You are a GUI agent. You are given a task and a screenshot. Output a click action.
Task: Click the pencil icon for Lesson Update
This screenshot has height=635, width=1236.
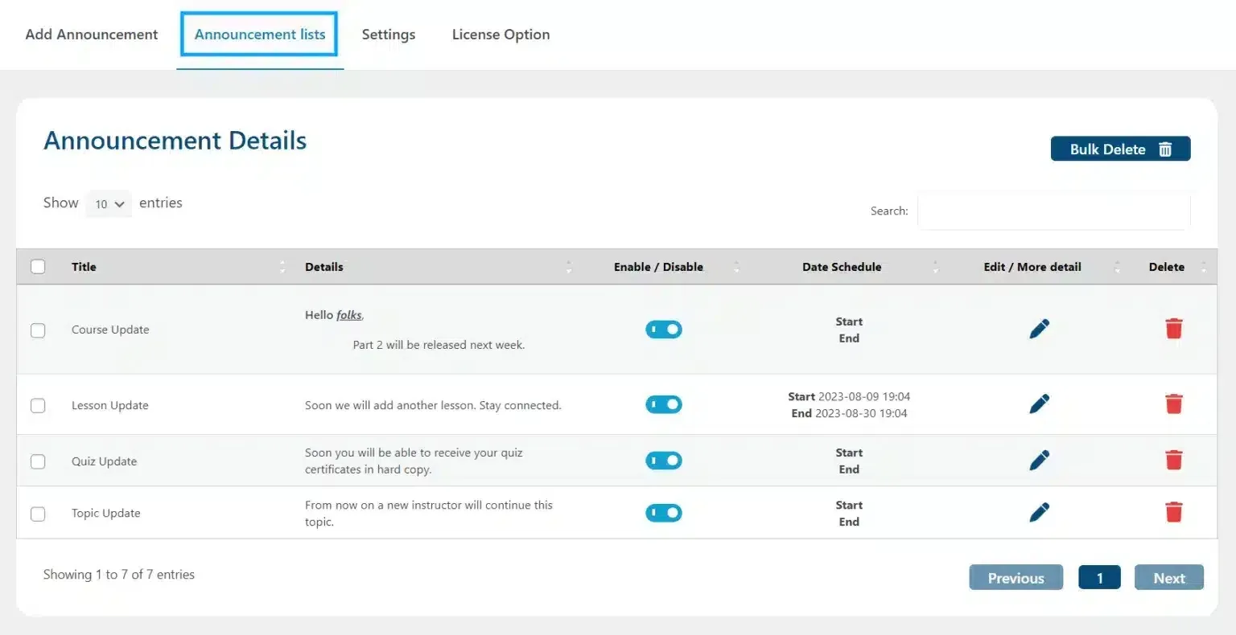pyautogui.click(x=1039, y=404)
